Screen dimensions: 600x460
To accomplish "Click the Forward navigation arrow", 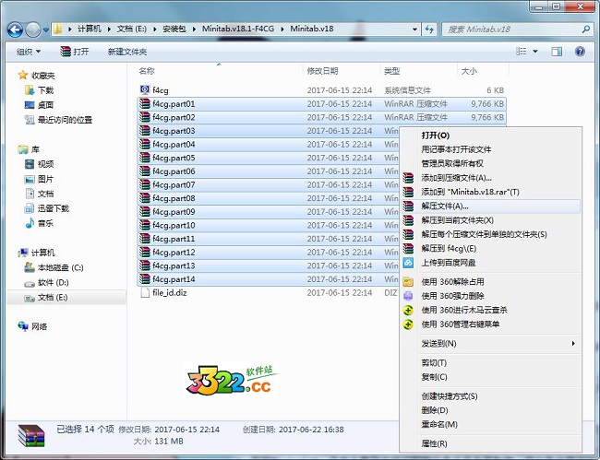I will point(33,29).
